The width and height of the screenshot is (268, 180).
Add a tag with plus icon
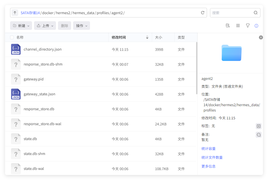pyautogui.click(x=259, y=126)
